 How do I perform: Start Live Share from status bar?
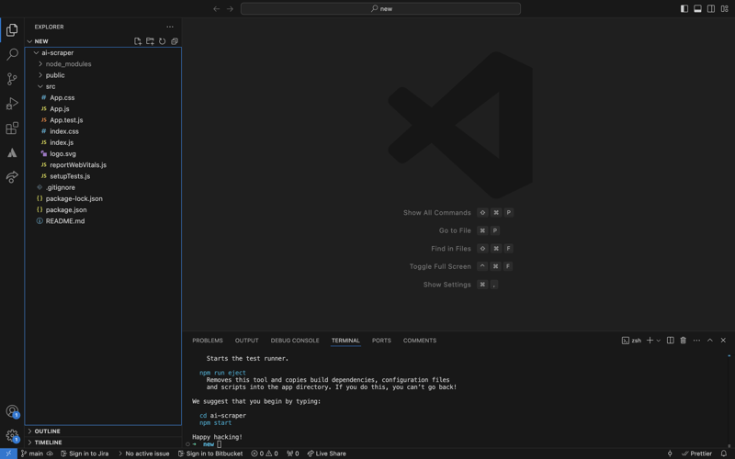[327, 453]
